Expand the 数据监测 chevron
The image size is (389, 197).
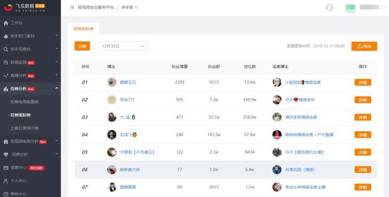point(57,62)
